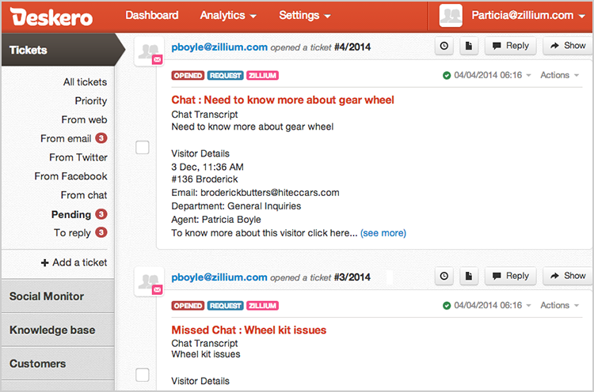Open the document icon for ticket #4/2014
The height and width of the screenshot is (392, 594).
[x=469, y=46]
